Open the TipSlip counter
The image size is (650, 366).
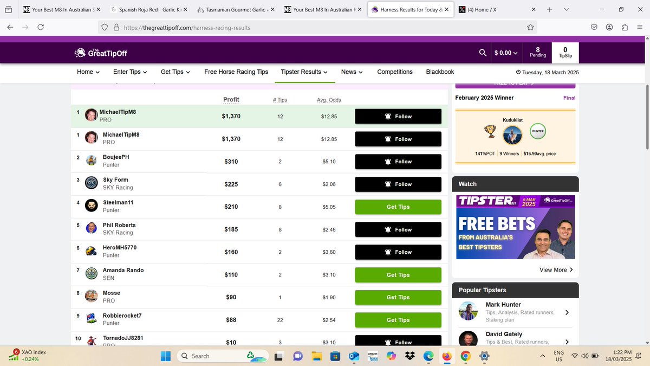click(x=565, y=53)
